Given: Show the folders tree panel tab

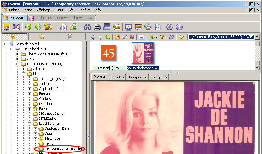Looking at the screenshot, I should [14, 37].
